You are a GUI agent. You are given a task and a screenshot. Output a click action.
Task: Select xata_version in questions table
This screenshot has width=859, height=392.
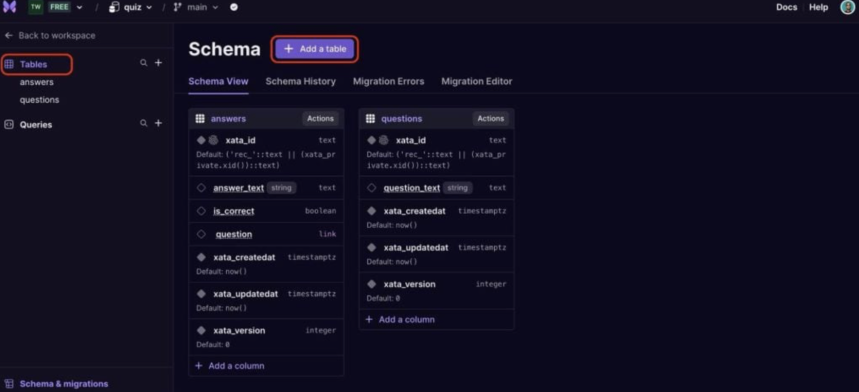click(409, 284)
